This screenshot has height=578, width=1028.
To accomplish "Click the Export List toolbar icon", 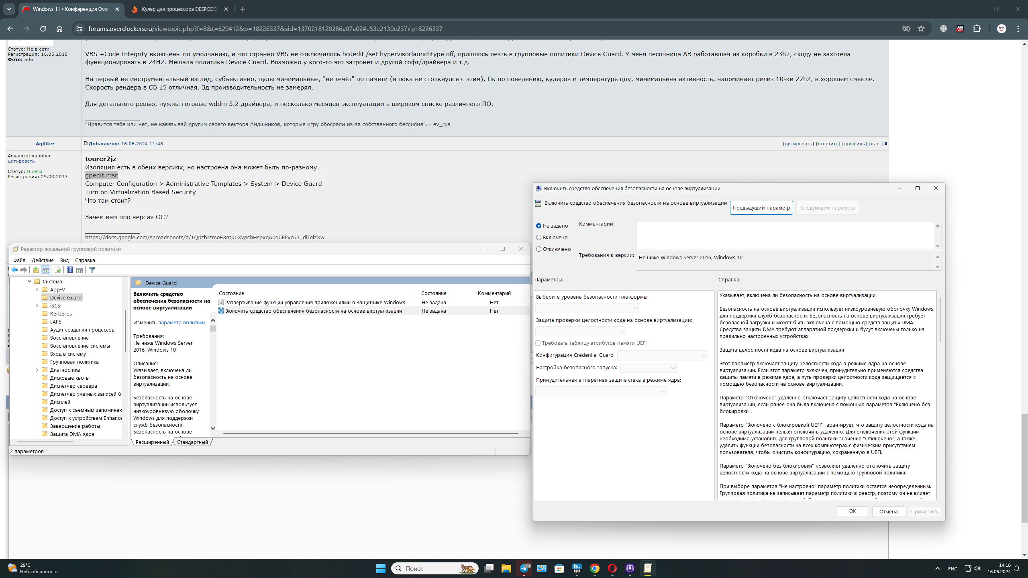I will click(57, 270).
